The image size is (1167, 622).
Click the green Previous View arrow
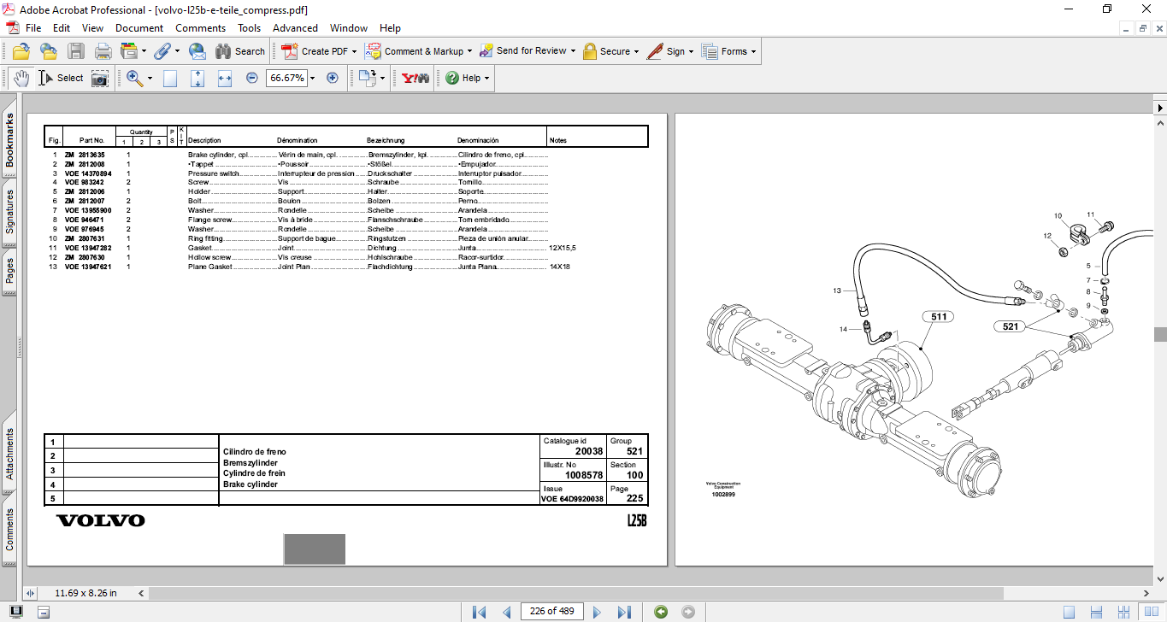coord(660,612)
